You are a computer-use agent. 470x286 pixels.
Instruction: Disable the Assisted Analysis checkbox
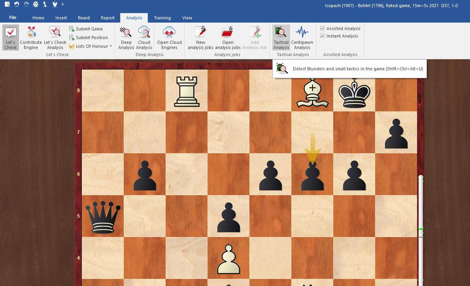click(x=323, y=28)
